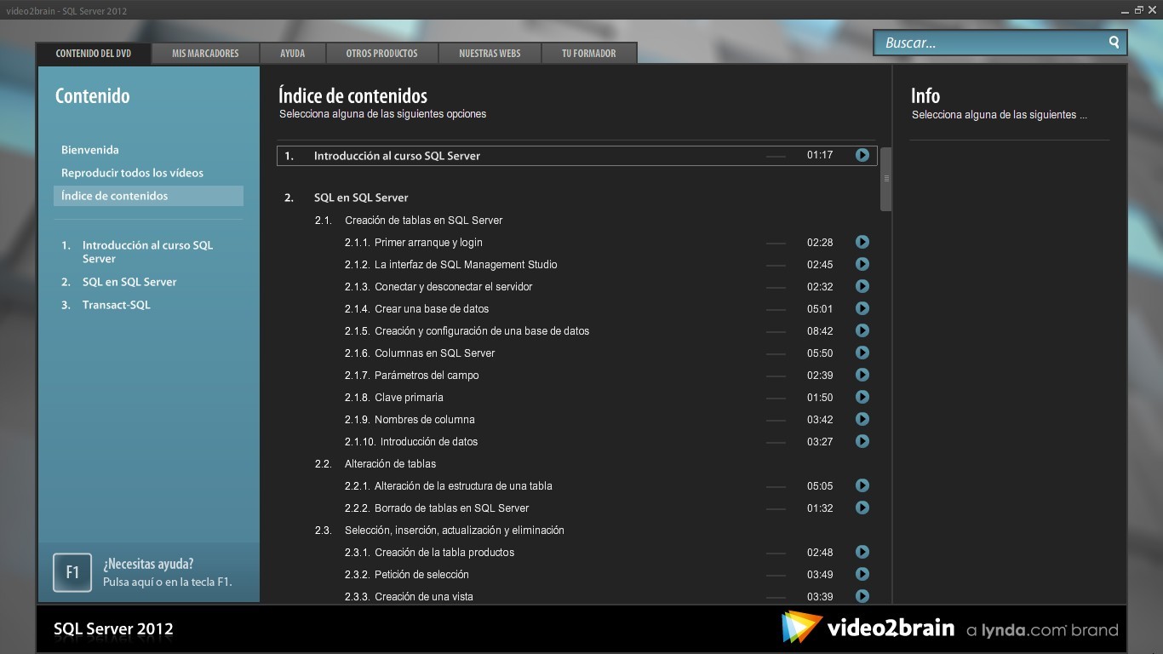Play video 2.1.9 Nombres de columna
Image resolution: width=1163 pixels, height=654 pixels.
862,419
